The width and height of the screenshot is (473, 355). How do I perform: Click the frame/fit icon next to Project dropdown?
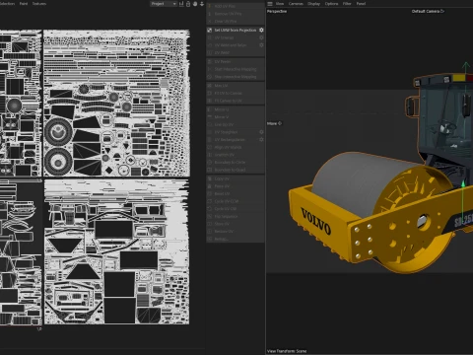[x=181, y=4]
